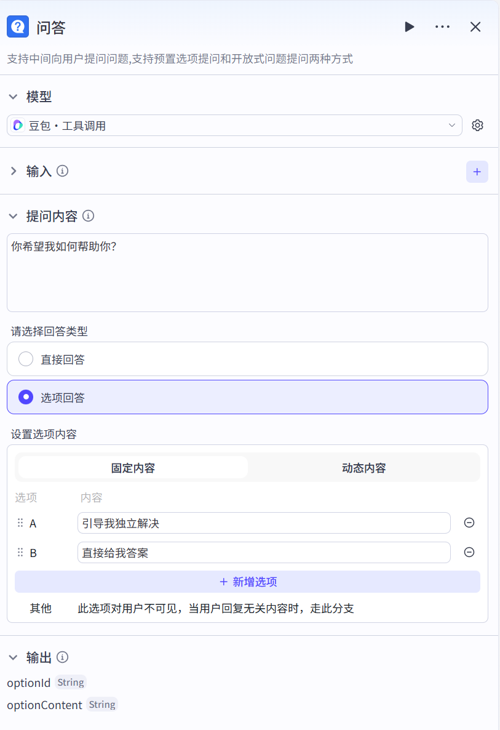Viewport: 500px width, 730px height.
Task: Click info icon beside 提问内容
Action: [88, 216]
